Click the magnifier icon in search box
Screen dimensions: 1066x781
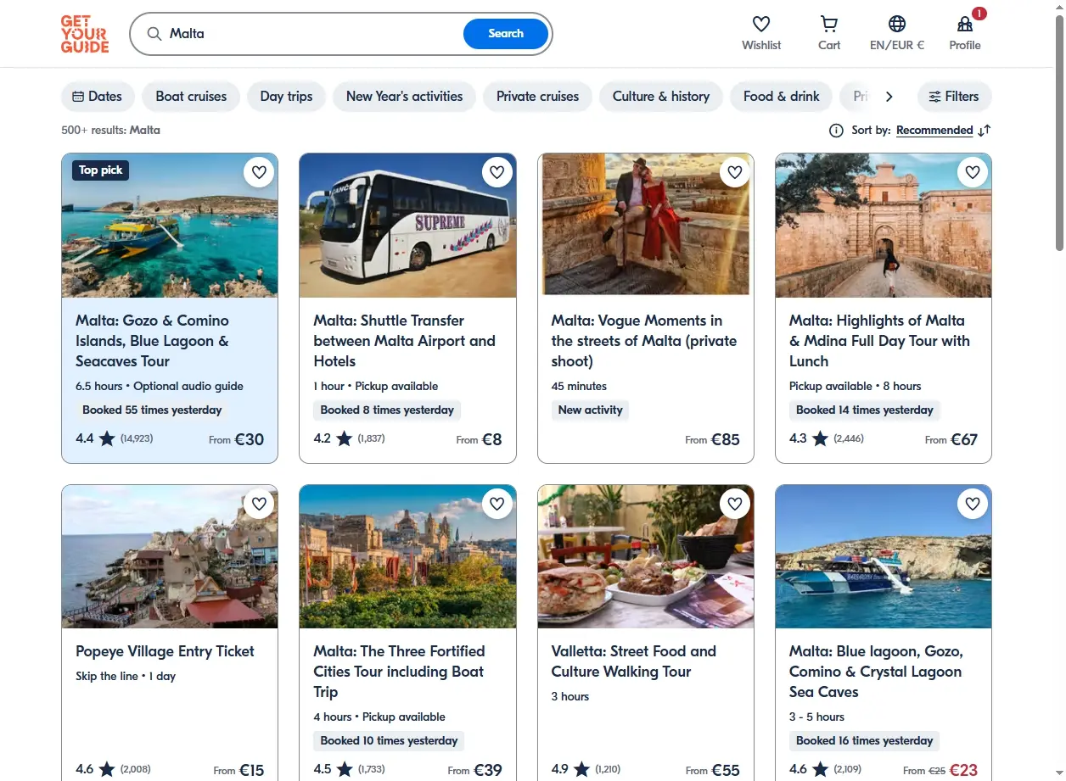tap(154, 34)
